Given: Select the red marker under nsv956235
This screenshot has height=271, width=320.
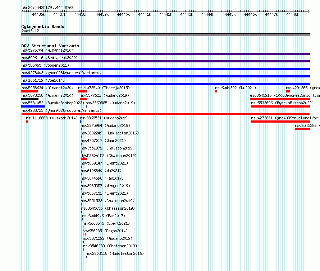Looking at the screenshot, I should (84, 234).
